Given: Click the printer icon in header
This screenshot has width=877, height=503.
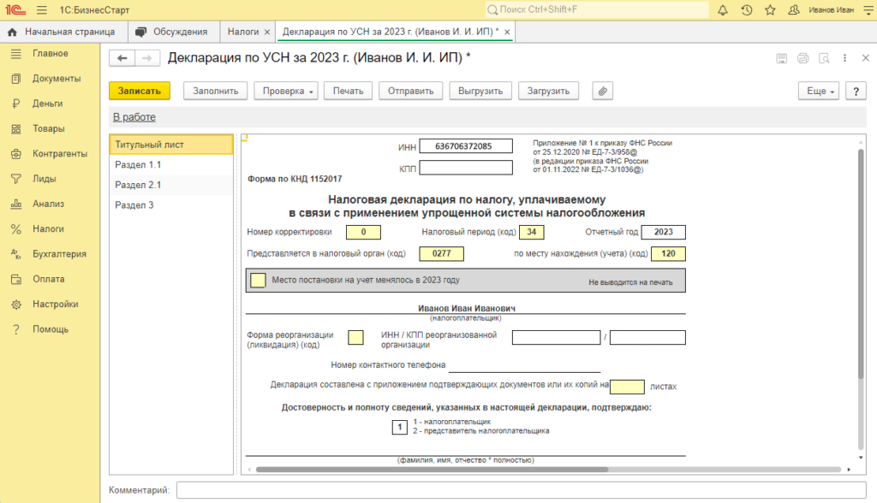Looking at the screenshot, I should (802, 58).
